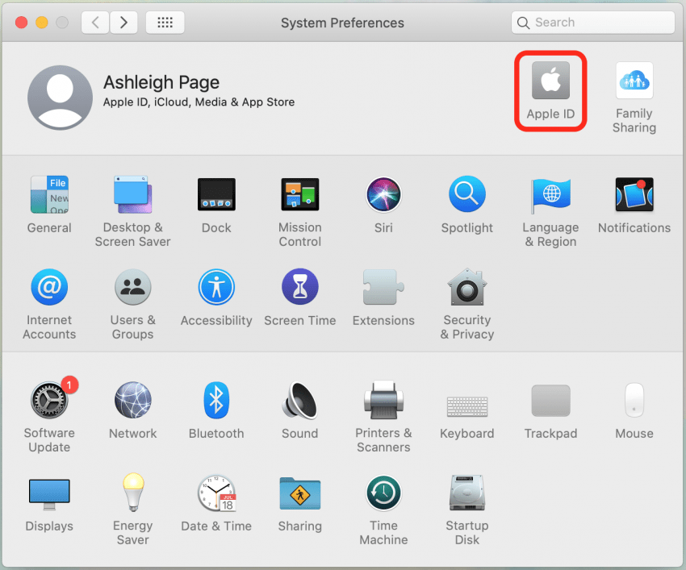Image resolution: width=686 pixels, height=570 pixels.
Task: Click the yellow minimize window button
Action: pos(41,23)
